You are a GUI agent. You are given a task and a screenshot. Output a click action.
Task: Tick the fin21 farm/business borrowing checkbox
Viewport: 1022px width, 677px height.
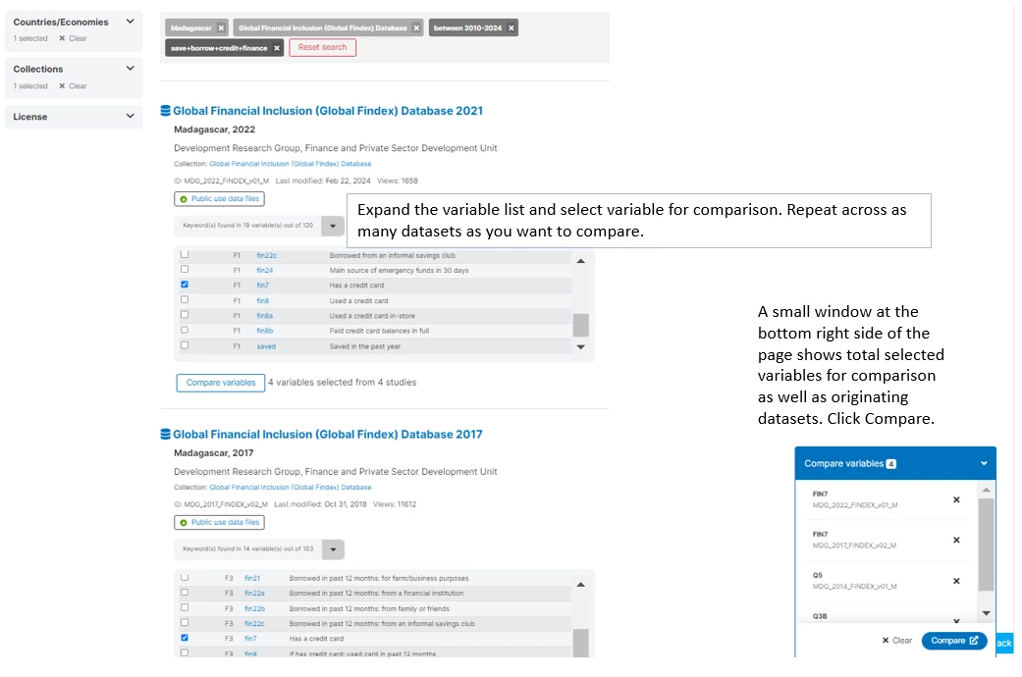(x=185, y=577)
